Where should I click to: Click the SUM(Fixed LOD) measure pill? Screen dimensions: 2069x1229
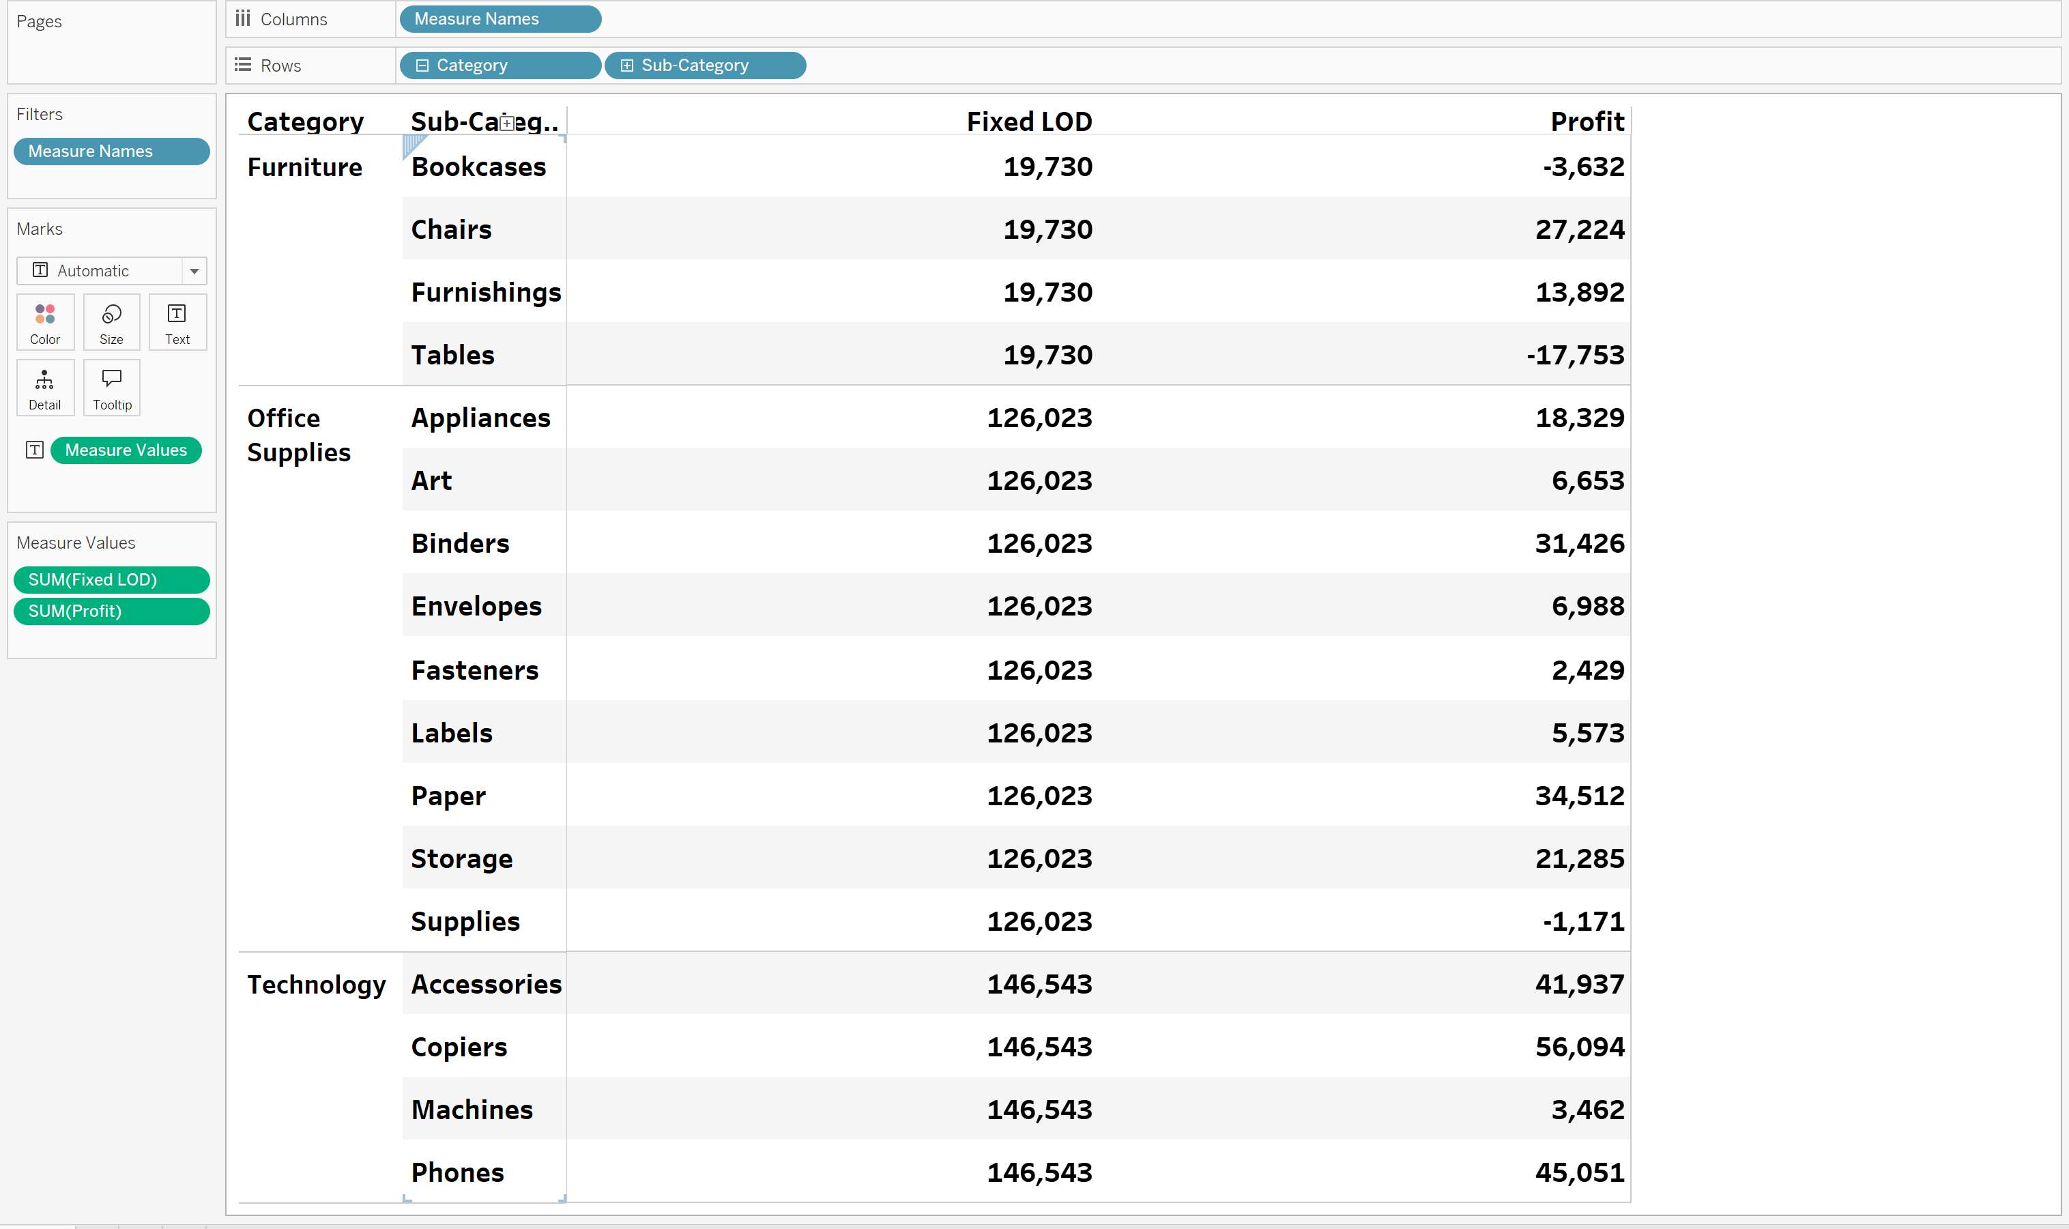[x=111, y=580]
